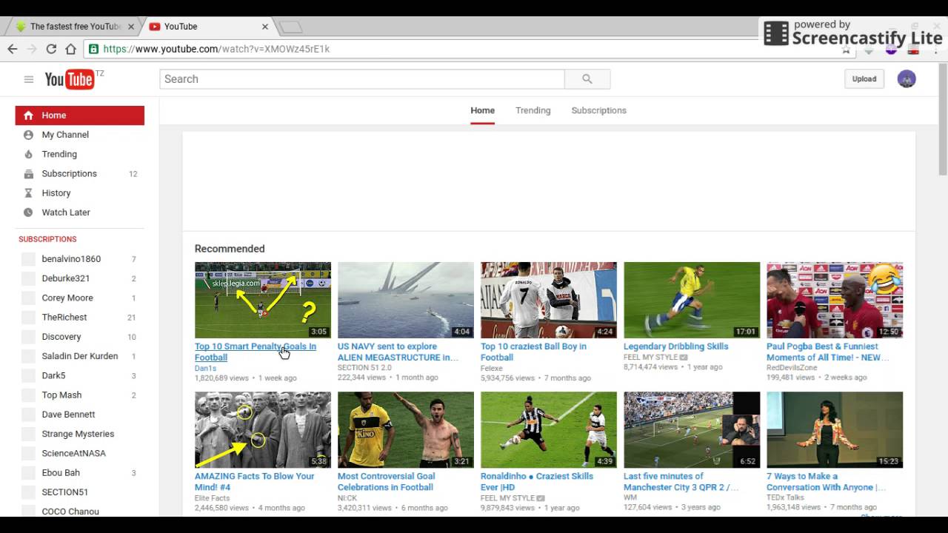This screenshot has height=533, width=948.
Task: Switch to the Trending tab
Action: (533, 110)
